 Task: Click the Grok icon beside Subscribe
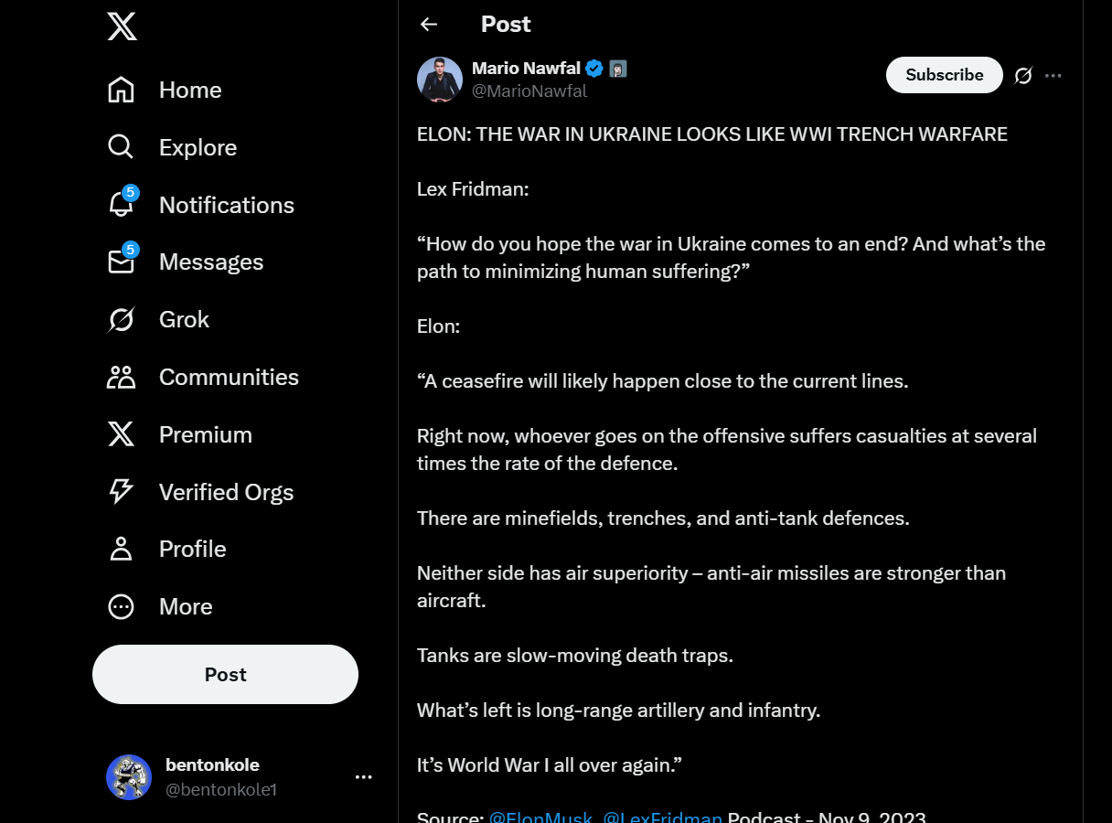click(1023, 75)
